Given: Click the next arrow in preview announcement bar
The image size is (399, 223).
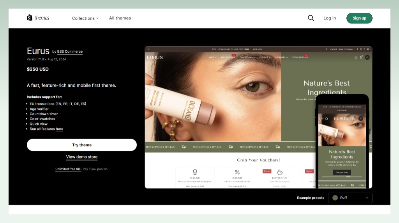Looking at the screenshot, I should pos(326,49).
